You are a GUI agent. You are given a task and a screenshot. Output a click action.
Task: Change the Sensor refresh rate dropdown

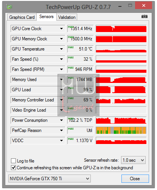(133, 160)
